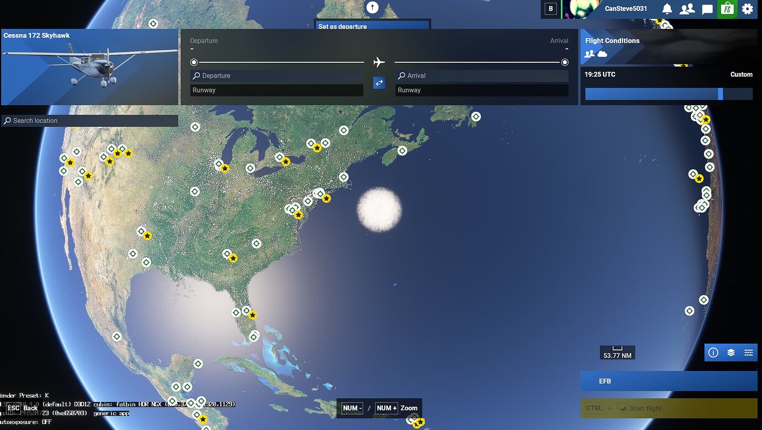Swap departure and arrival with the arrows button
The width and height of the screenshot is (762, 430).
click(379, 82)
